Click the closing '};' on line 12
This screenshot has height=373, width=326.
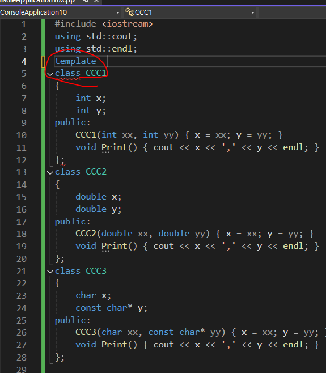pos(60,160)
